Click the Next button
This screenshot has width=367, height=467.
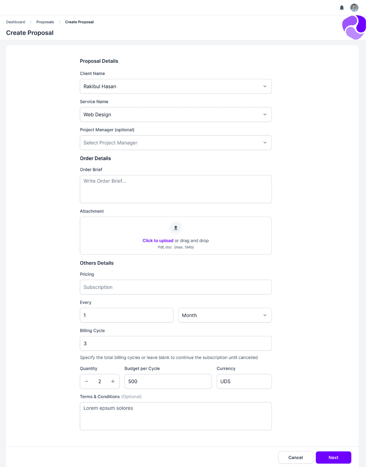[333, 457]
